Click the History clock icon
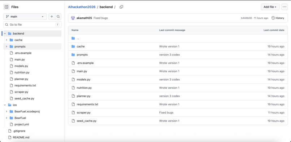Screen dimensions: 291x142 (x=273, y=18)
